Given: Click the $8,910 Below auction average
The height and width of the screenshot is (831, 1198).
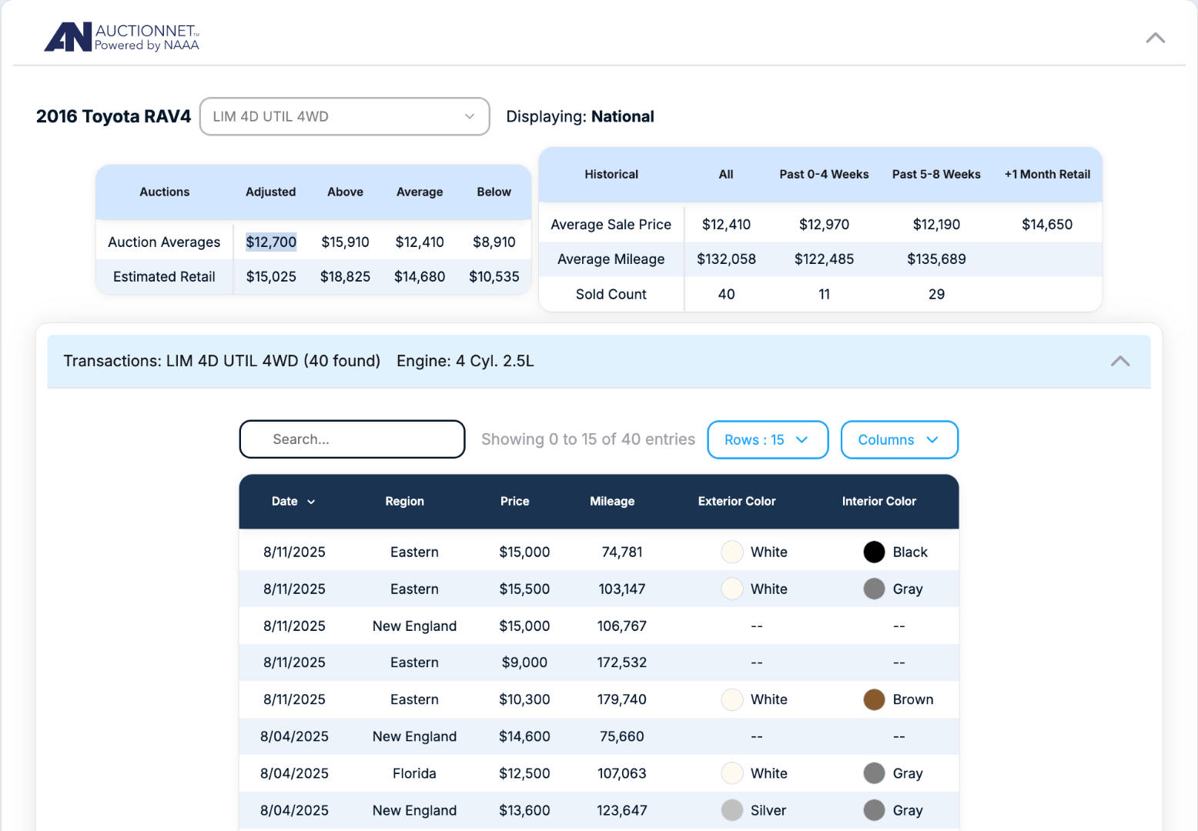Looking at the screenshot, I should click(494, 242).
